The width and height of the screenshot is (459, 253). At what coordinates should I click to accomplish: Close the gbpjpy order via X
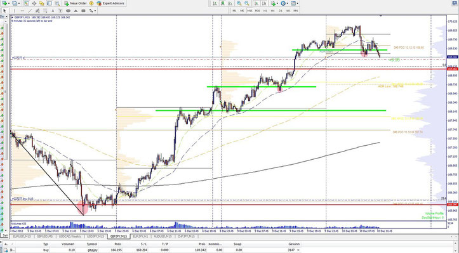click(x=298, y=250)
